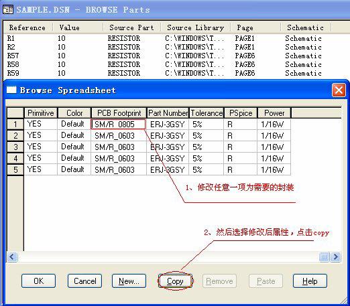Click the Browse Spreadsheet title icon
This screenshot has width=350, height=306.
[11, 90]
